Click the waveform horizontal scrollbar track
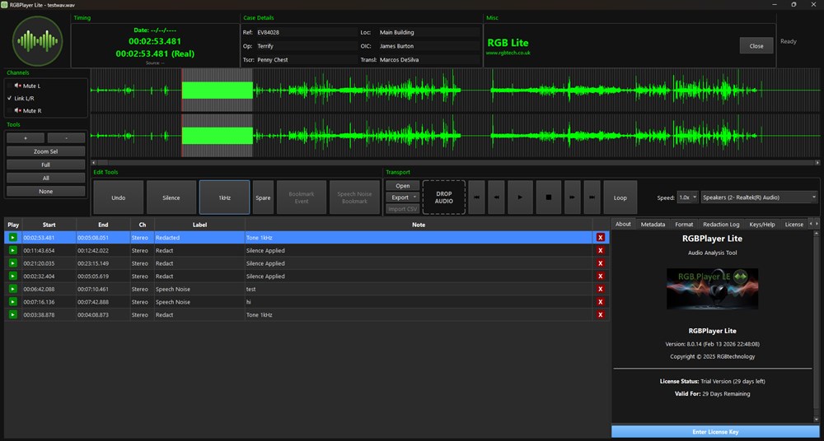 coord(457,163)
